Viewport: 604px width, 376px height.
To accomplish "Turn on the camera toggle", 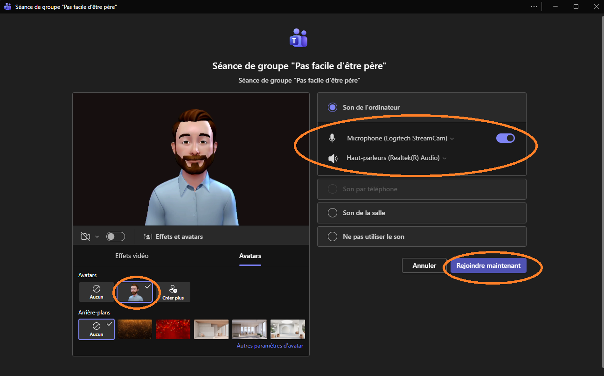I will point(115,237).
